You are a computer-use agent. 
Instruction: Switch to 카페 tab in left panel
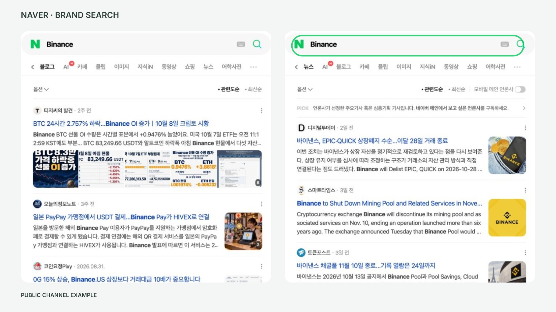click(82, 67)
